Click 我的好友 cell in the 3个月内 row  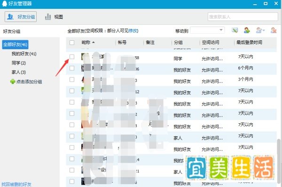[x=182, y=82]
